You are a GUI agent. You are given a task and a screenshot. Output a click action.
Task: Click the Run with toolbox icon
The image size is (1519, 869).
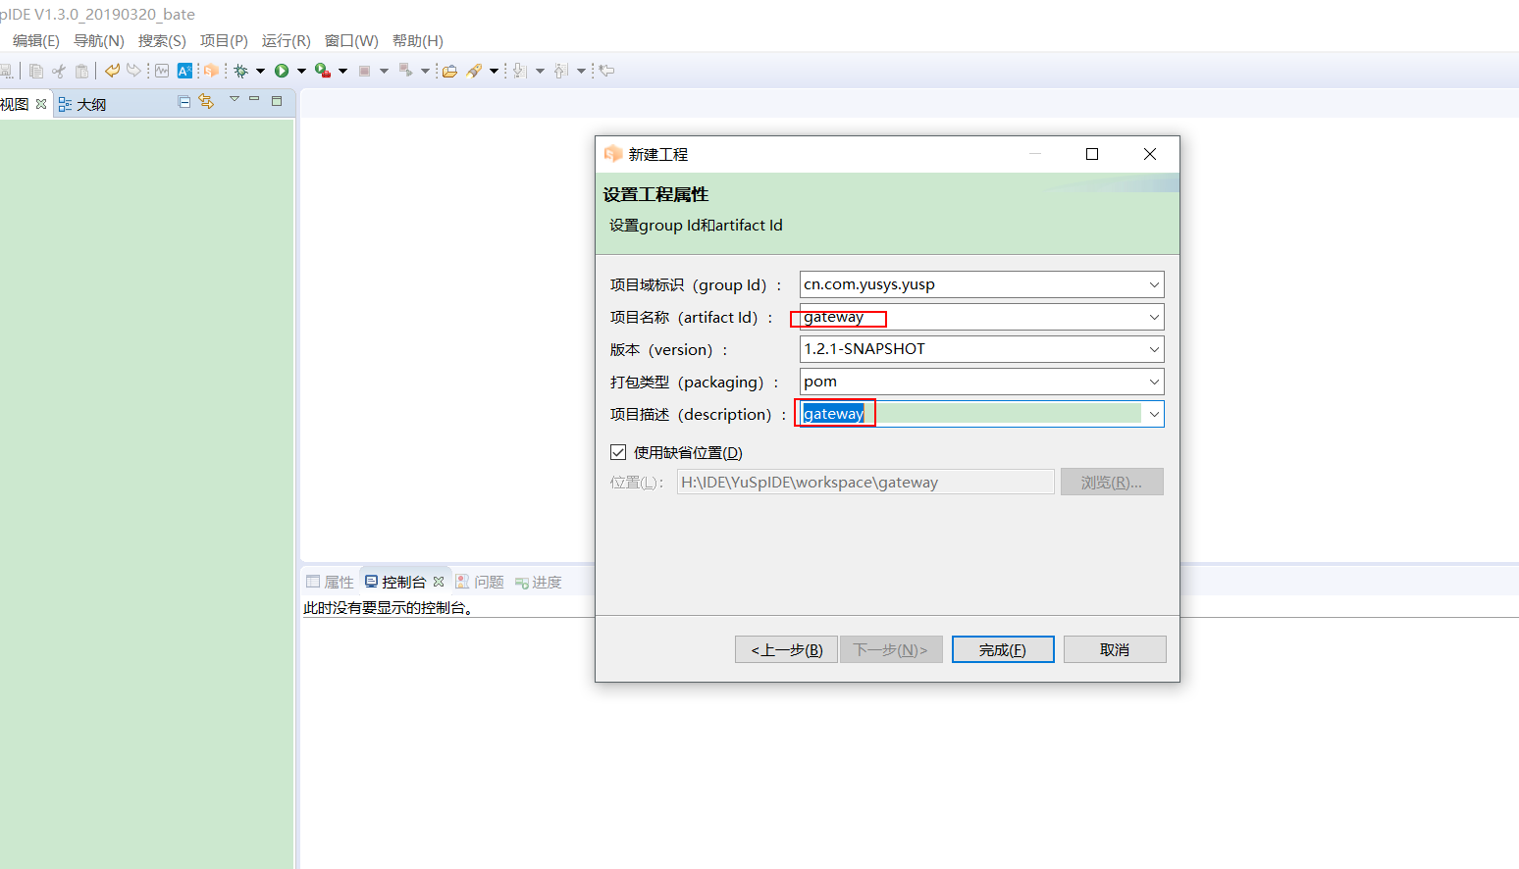323,71
